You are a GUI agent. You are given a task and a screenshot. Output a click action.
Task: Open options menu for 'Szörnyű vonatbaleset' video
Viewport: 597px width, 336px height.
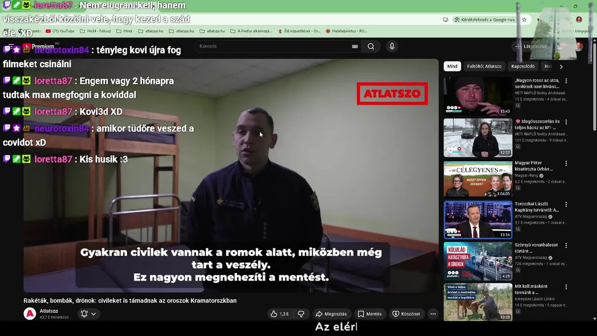point(566,245)
